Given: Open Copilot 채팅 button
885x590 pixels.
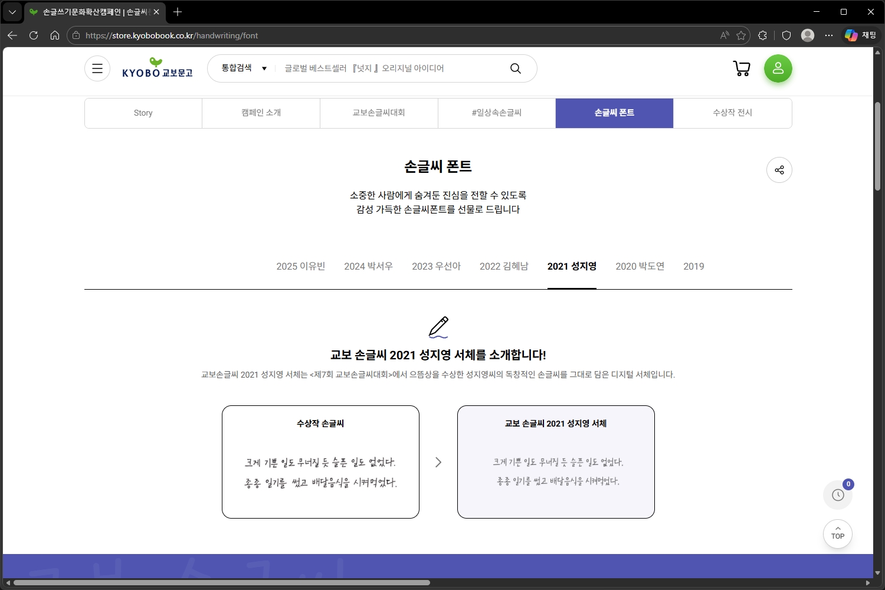Looking at the screenshot, I should pyautogui.click(x=860, y=35).
